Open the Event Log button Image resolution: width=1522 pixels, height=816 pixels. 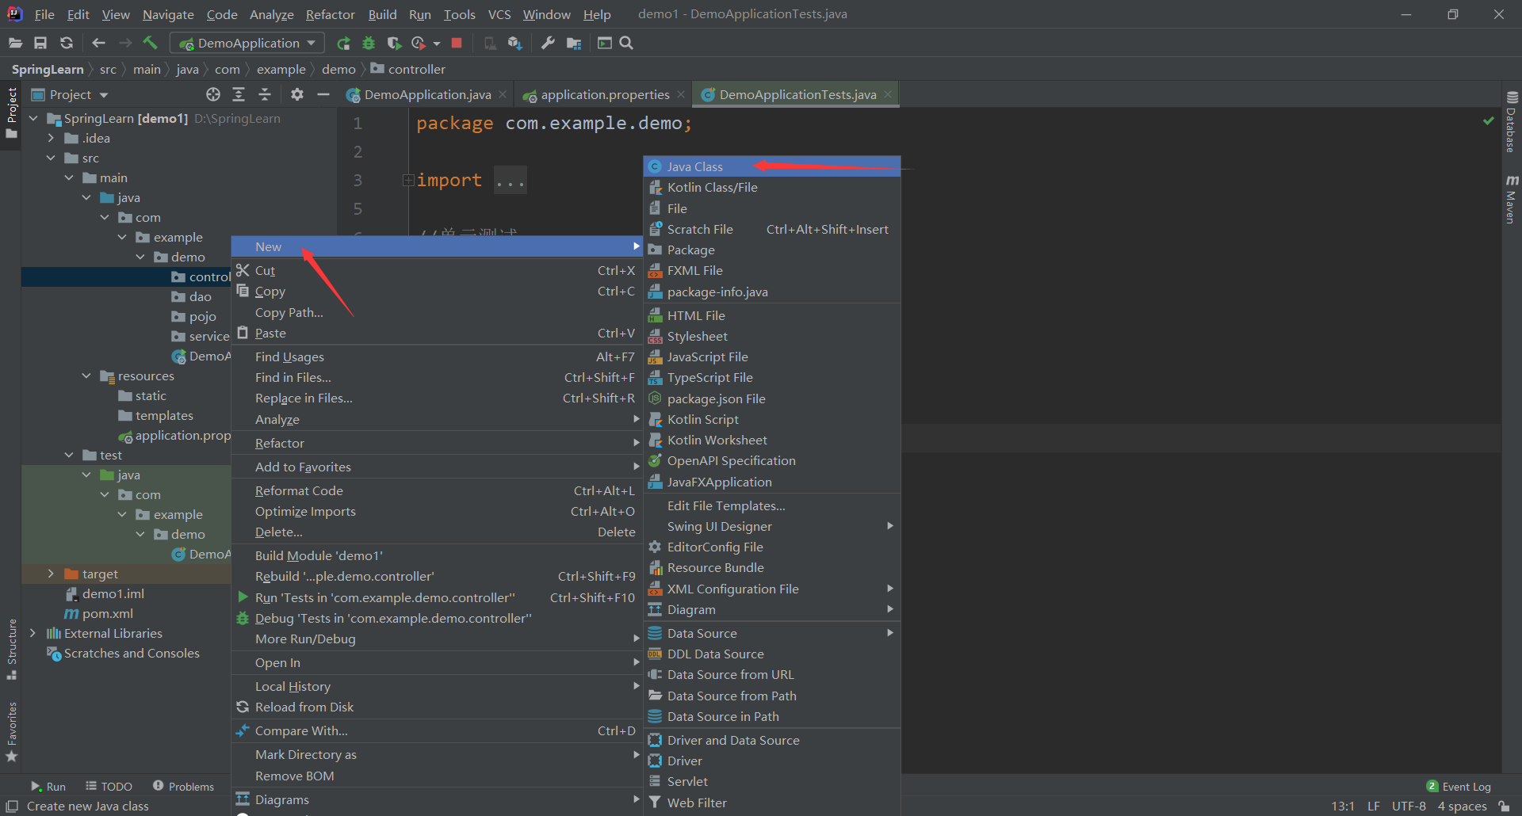pyautogui.click(x=1459, y=786)
